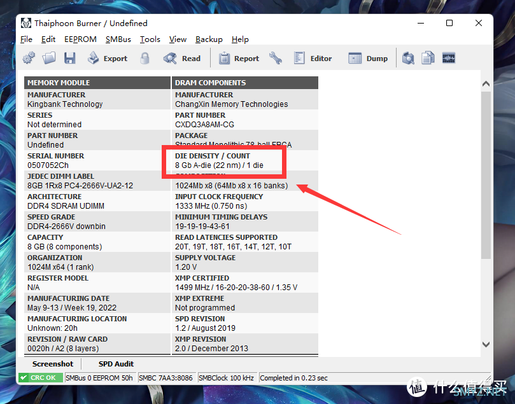Click the padlock write-protection icon
The height and width of the screenshot is (404, 515).
coord(145,59)
